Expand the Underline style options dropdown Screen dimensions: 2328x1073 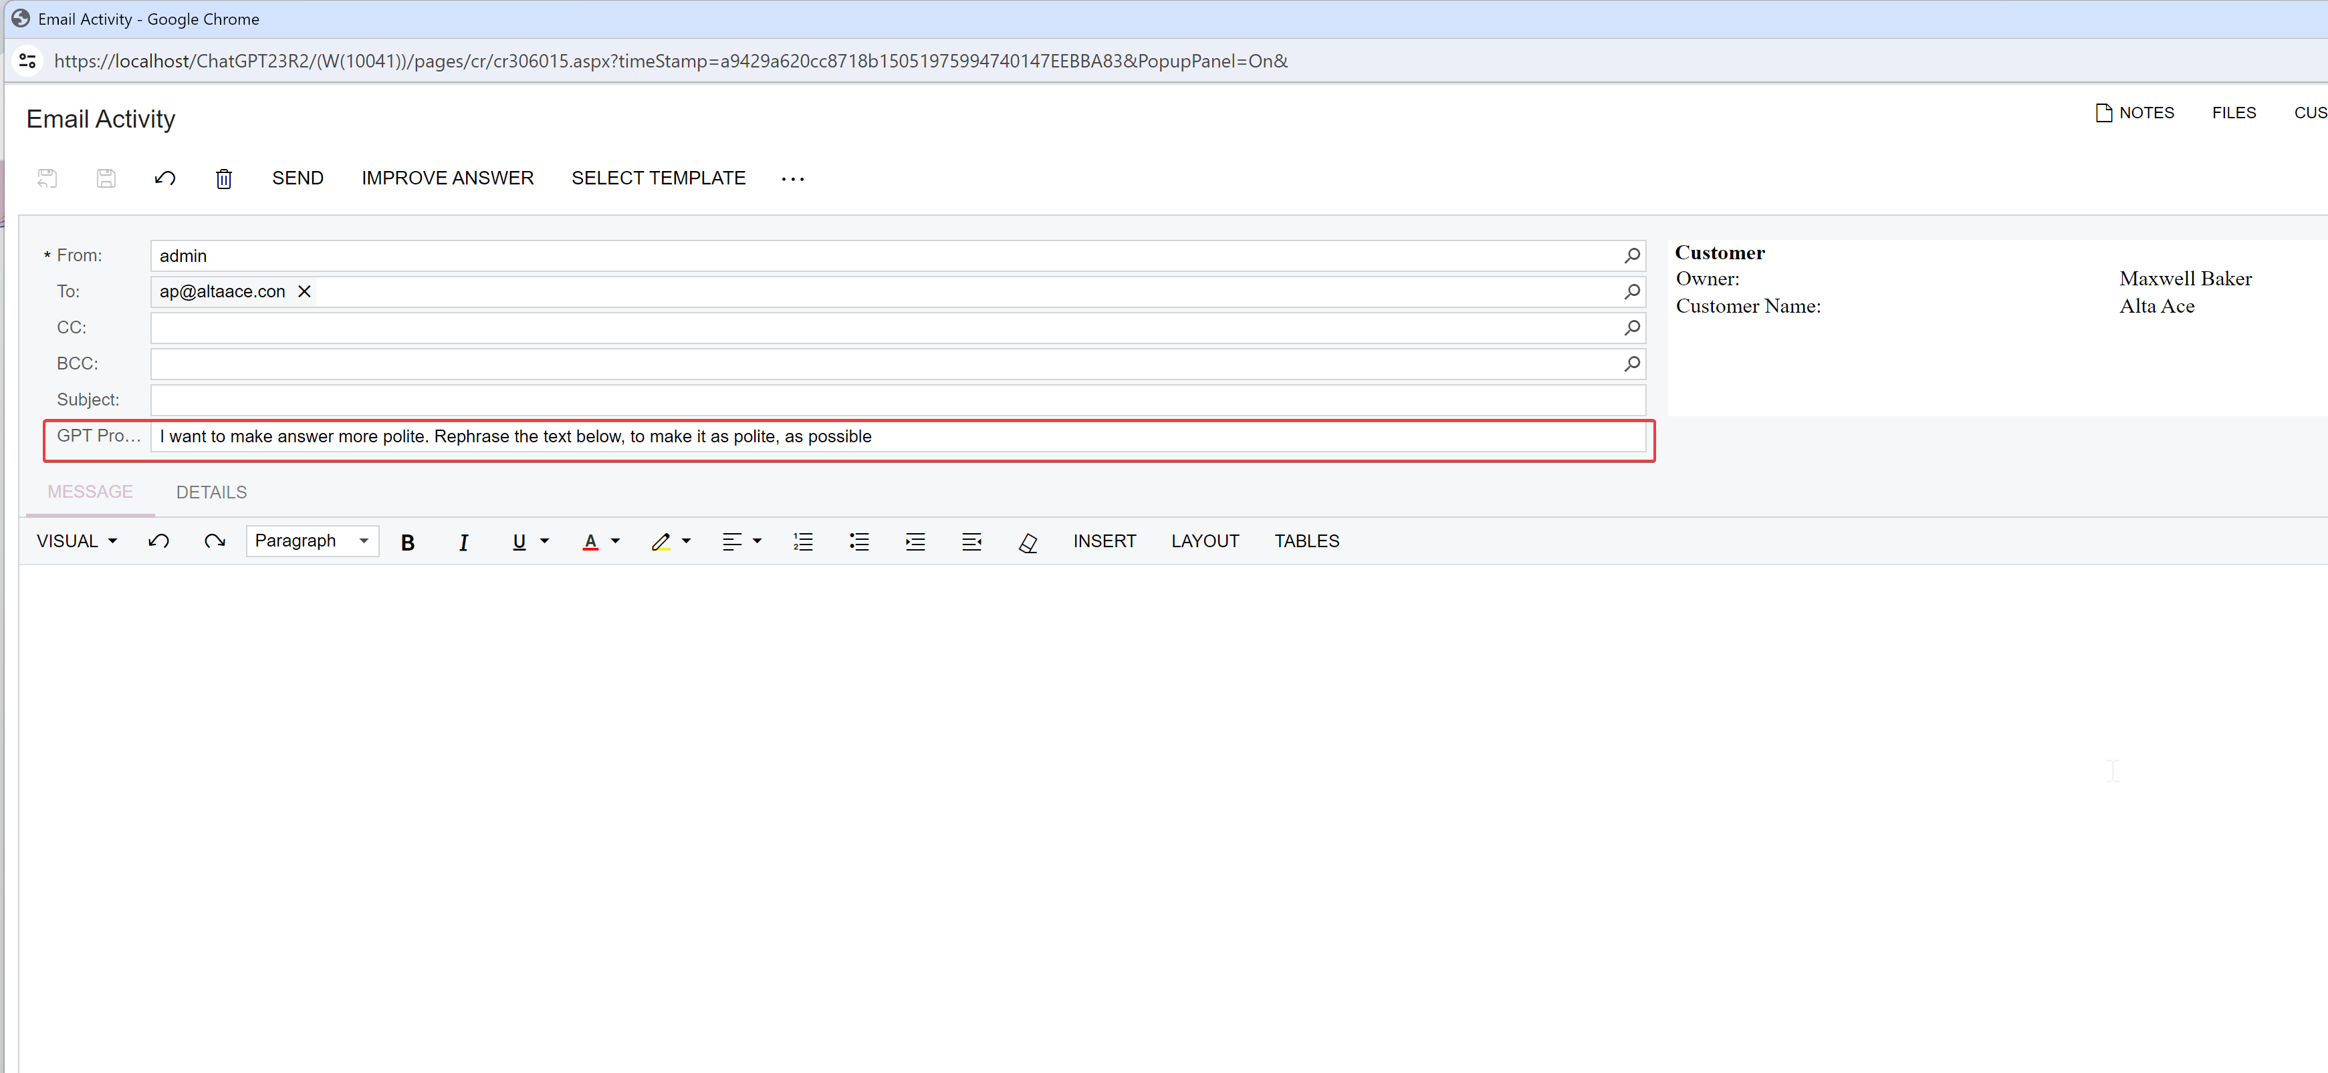point(545,541)
